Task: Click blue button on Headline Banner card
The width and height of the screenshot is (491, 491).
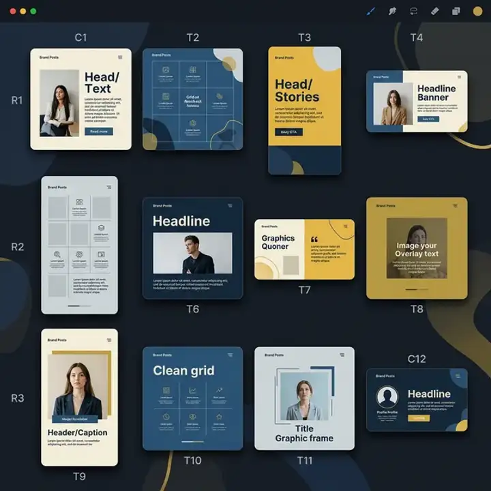Action: [x=428, y=119]
